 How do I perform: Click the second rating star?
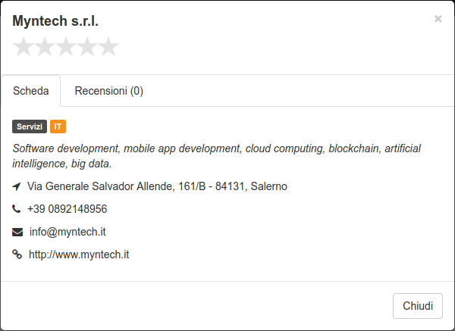45,46
